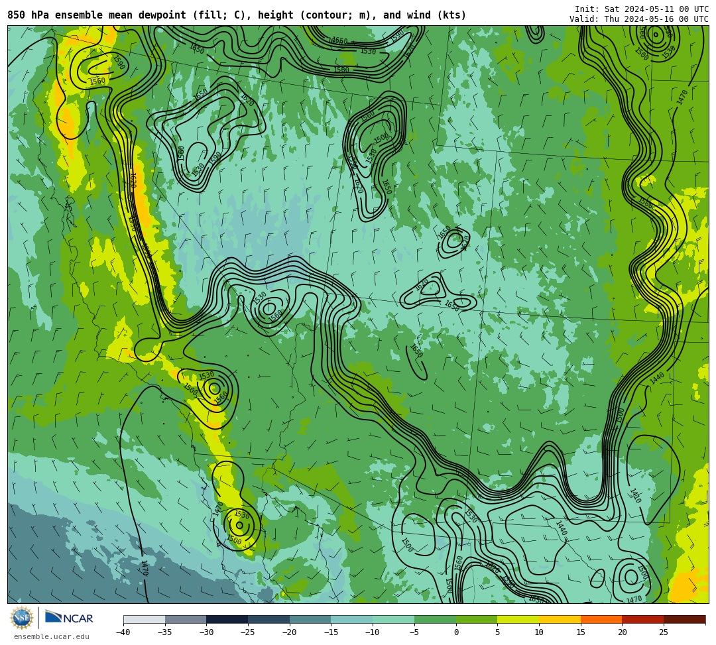Screen dimensions: 716x645
Task: Click the colorbar label -40
Action: pyautogui.click(x=123, y=632)
